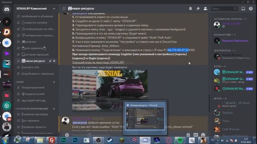Open XENIALRP server dropdown menu
The image size is (257, 144).
(54, 8)
